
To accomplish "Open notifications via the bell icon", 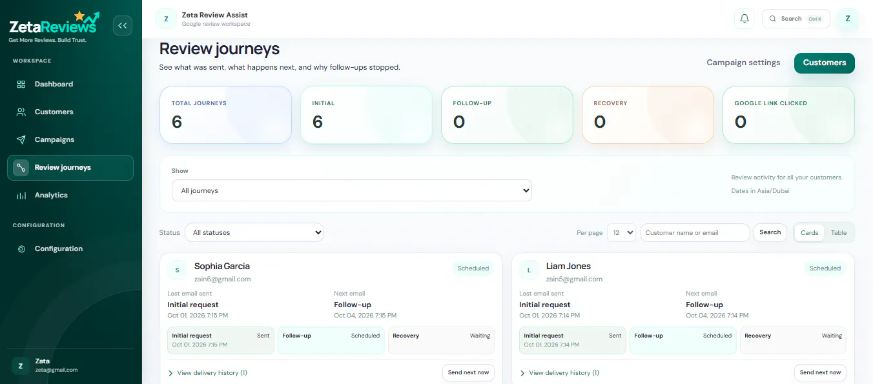I will click(745, 19).
